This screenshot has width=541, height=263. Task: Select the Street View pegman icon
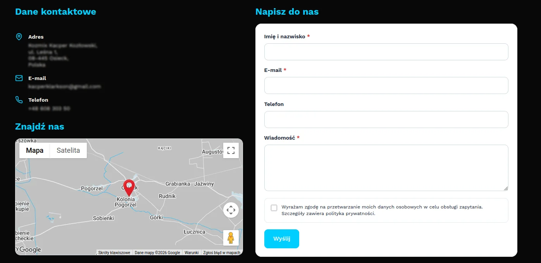[231, 238]
